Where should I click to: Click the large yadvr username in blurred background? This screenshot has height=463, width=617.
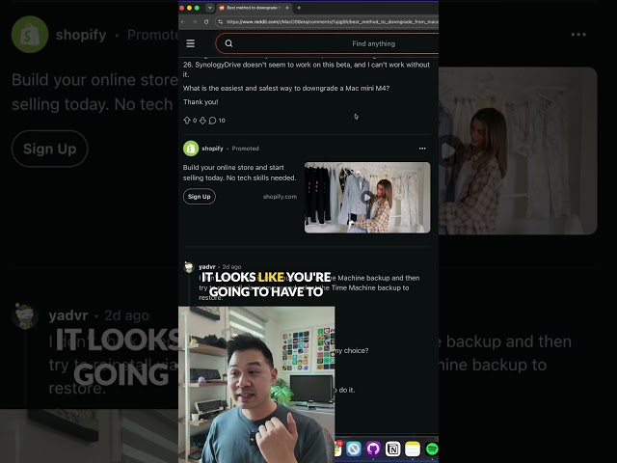(x=68, y=315)
